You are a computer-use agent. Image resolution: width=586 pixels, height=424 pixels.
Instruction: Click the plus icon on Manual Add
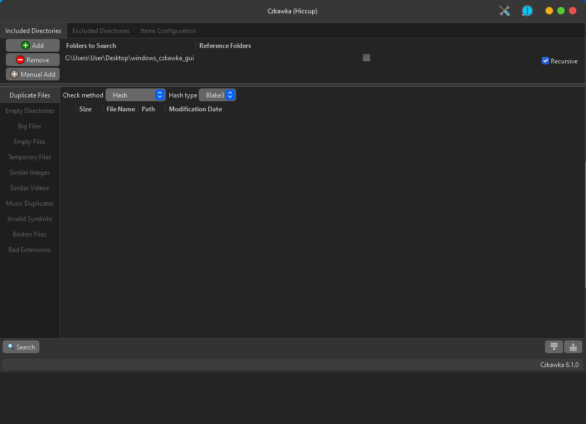[13, 74]
